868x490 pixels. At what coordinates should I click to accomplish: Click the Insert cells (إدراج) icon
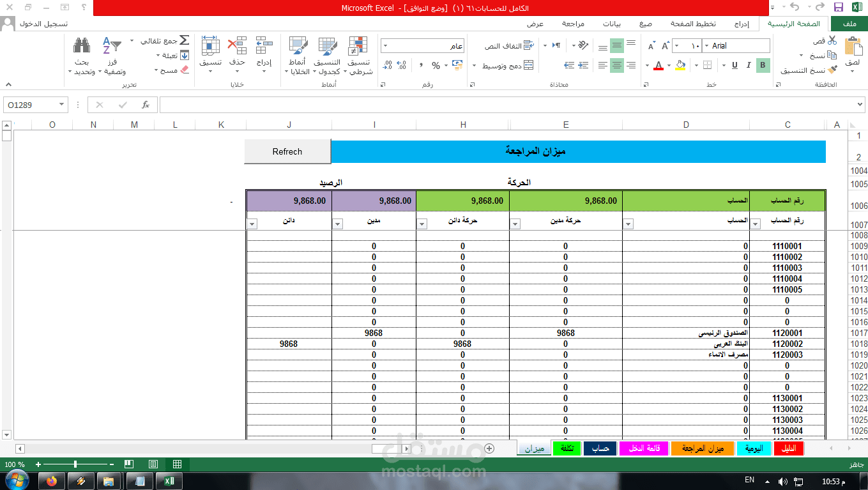coord(264,46)
